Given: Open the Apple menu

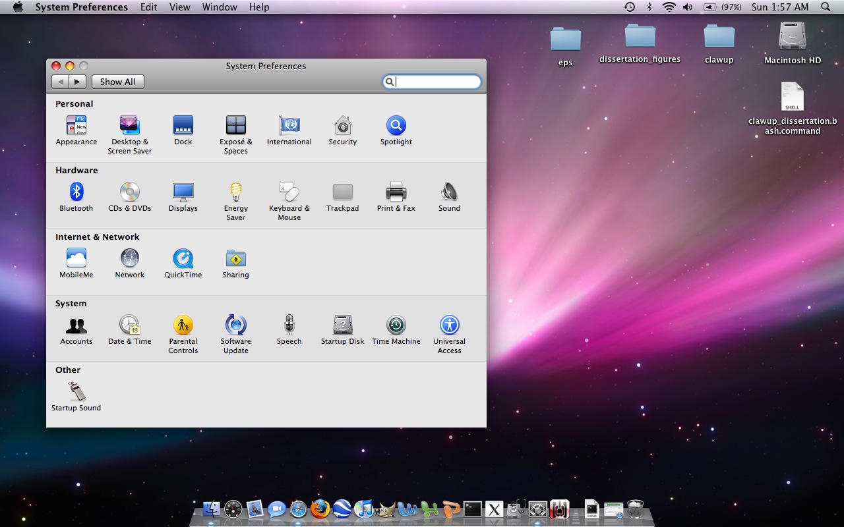Looking at the screenshot, I should (18, 7).
